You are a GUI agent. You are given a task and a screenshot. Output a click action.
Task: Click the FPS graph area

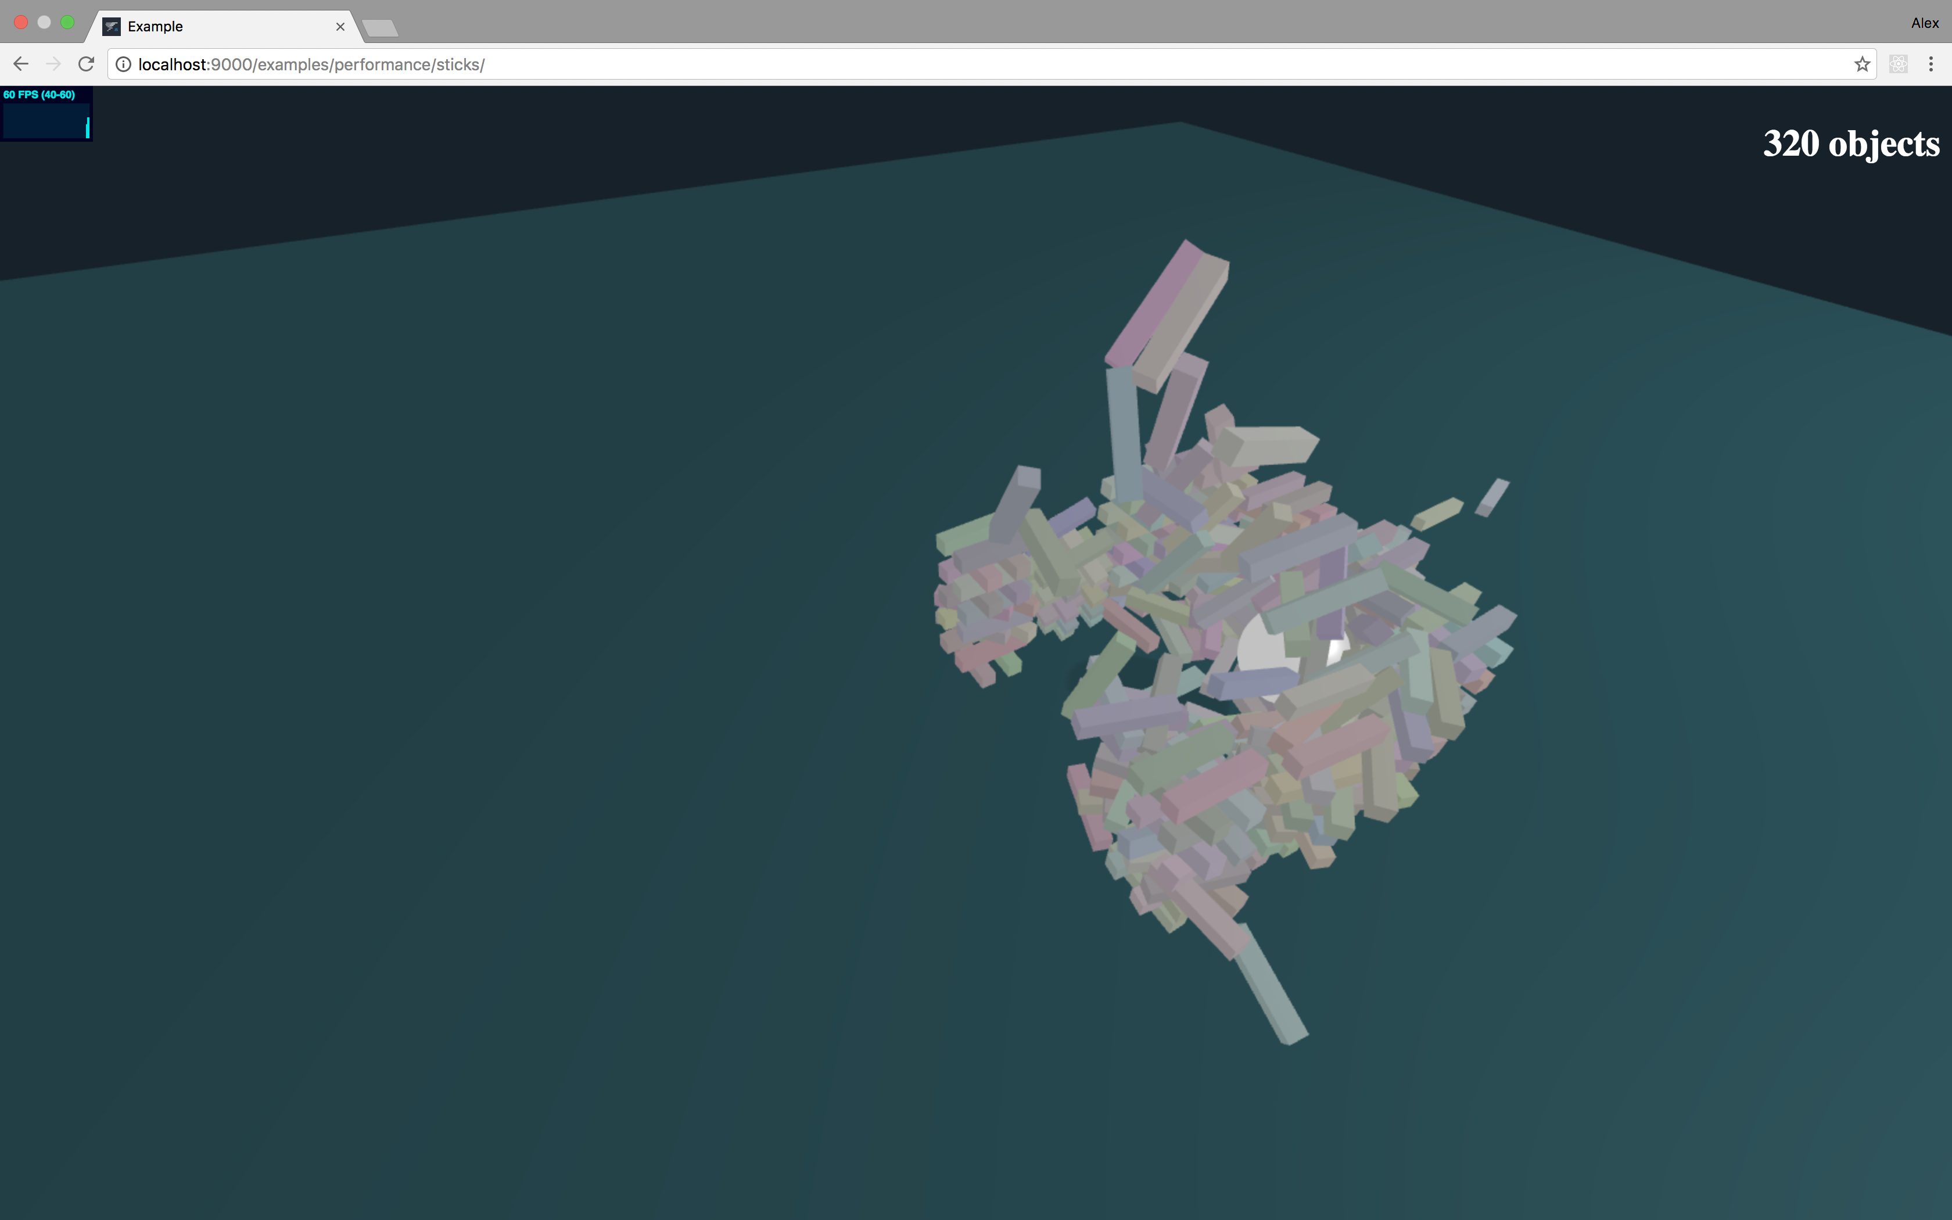45,122
